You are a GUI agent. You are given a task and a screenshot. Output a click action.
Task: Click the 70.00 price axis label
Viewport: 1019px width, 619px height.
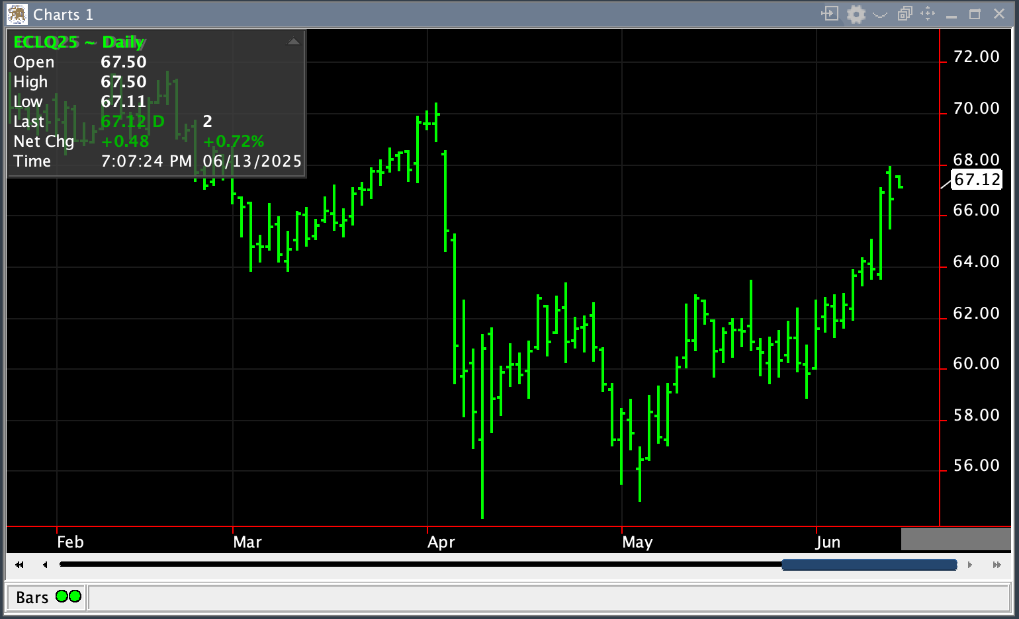[976, 108]
